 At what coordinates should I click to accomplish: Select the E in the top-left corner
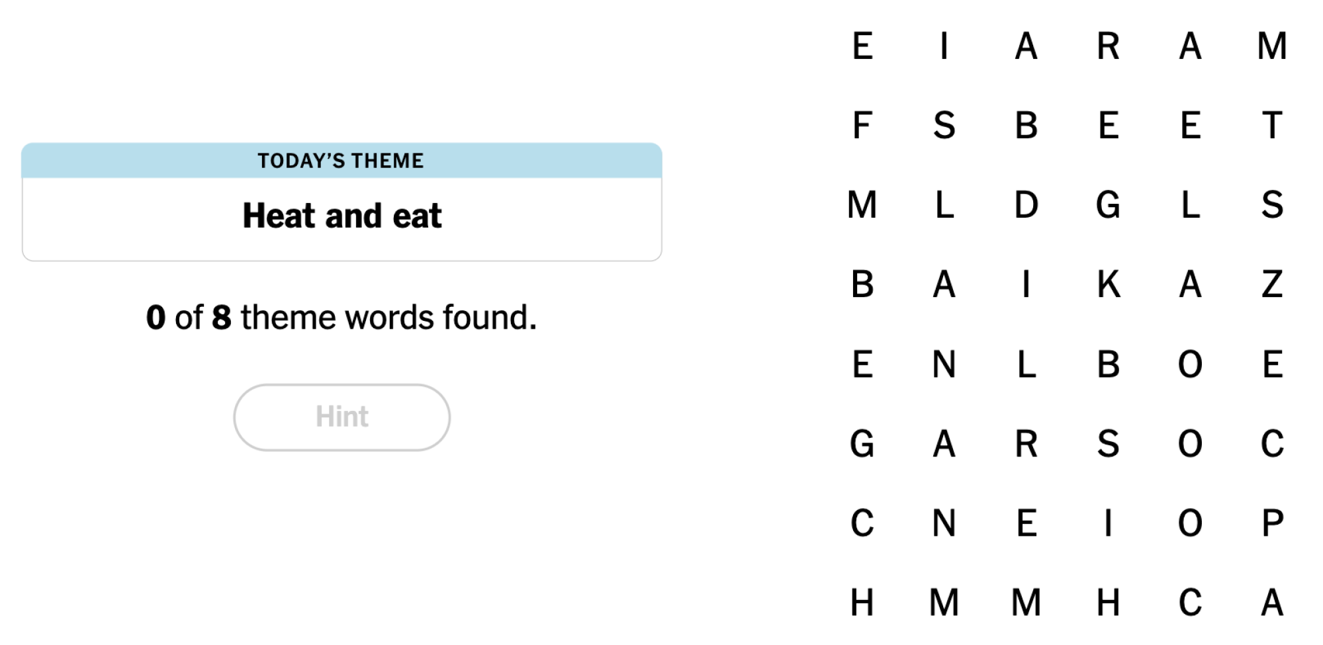click(x=862, y=46)
